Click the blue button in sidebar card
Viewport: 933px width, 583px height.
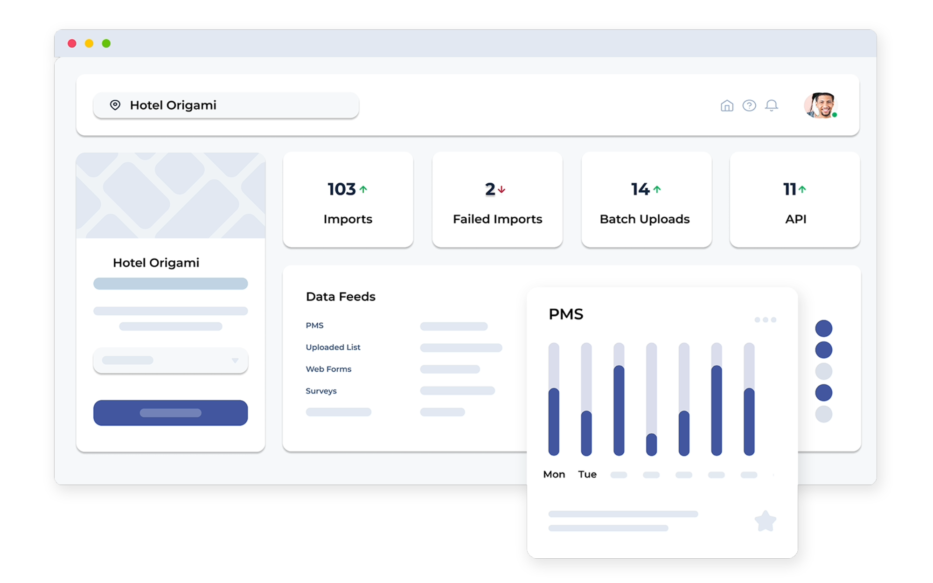coord(171,413)
